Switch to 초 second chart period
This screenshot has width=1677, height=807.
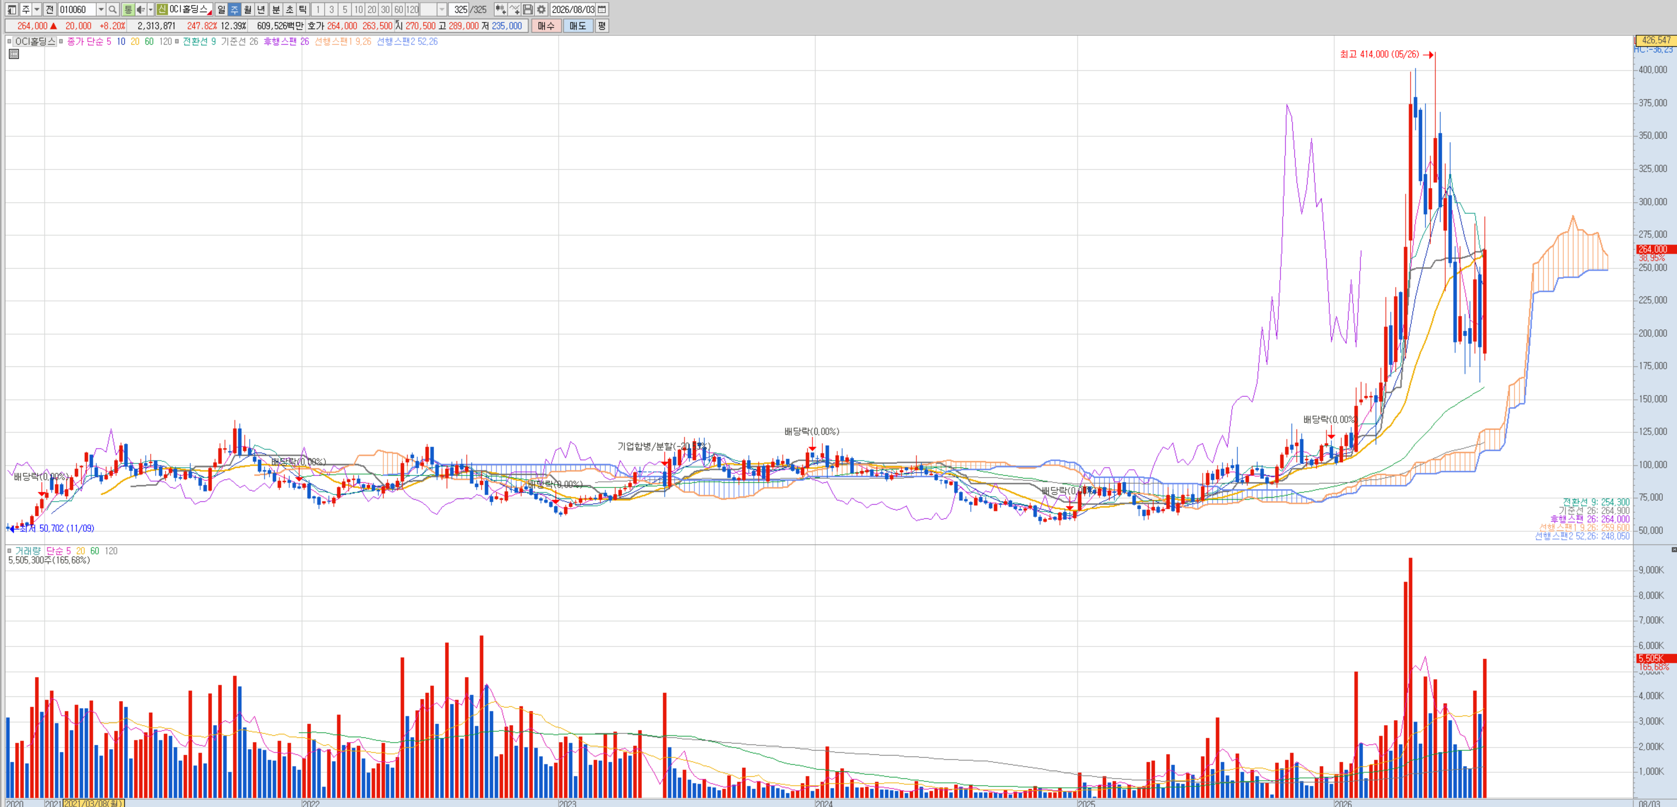click(289, 9)
